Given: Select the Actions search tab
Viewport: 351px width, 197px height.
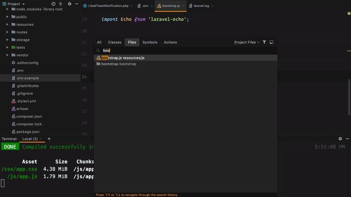Looking at the screenshot, I should point(171,42).
